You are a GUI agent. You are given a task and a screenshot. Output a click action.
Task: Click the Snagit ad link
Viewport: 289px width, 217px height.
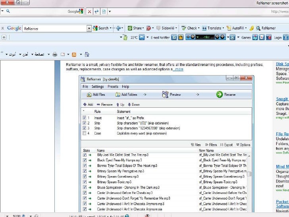[282, 99]
